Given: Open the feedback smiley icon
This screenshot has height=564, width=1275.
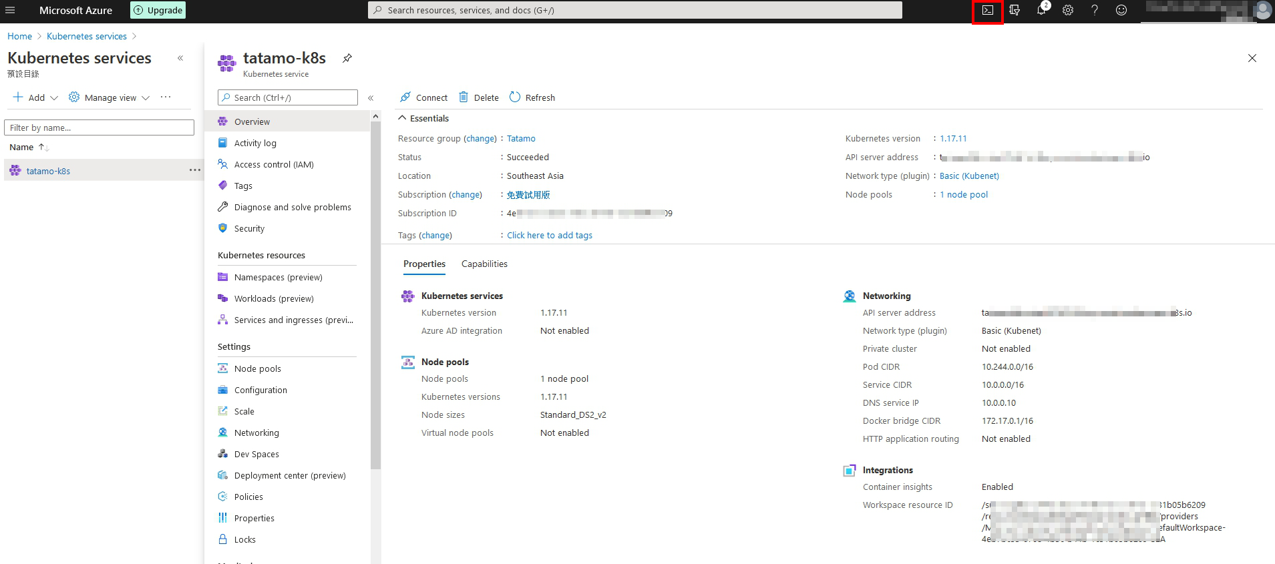Looking at the screenshot, I should click(1121, 10).
